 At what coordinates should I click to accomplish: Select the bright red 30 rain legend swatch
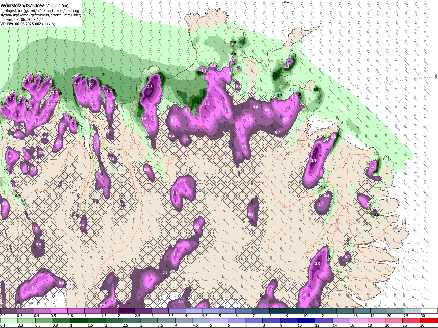(429, 320)
